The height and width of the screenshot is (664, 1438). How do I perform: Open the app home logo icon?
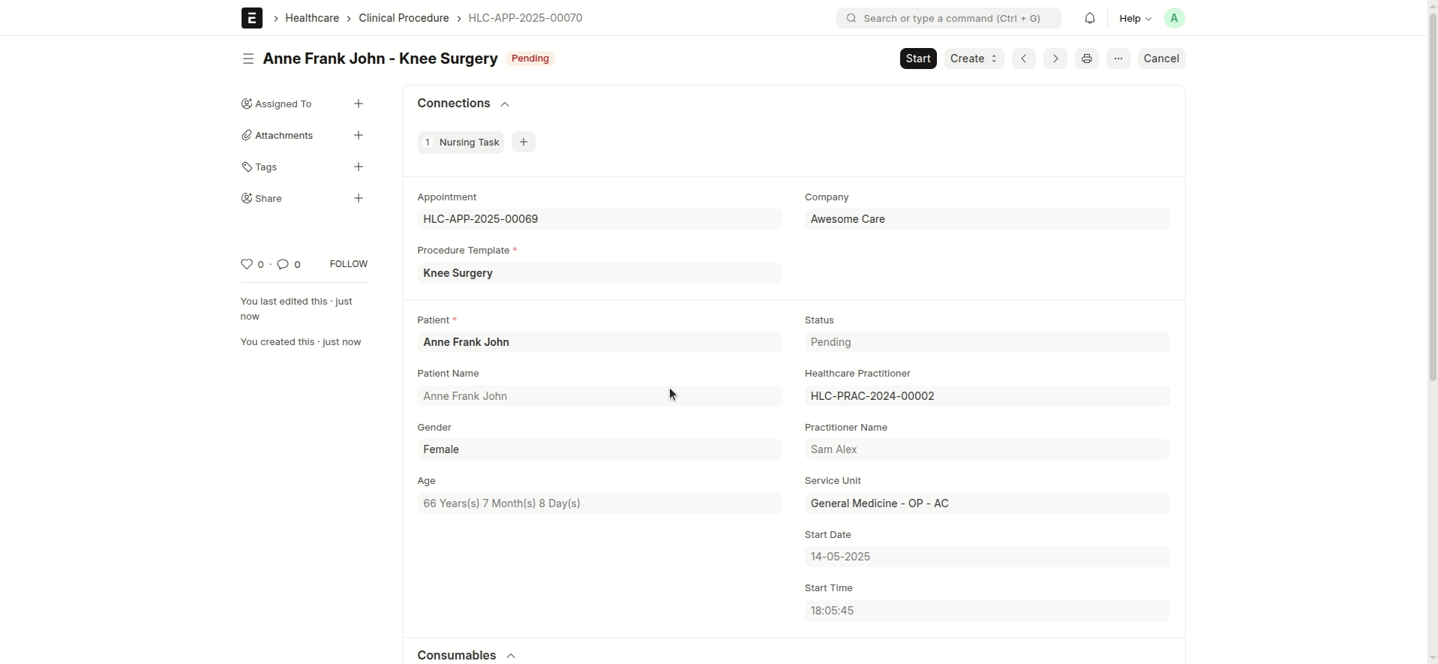click(x=252, y=18)
